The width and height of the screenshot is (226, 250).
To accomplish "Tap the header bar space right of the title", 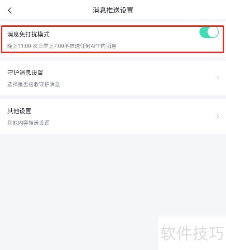I will pyautogui.click(x=178, y=10).
